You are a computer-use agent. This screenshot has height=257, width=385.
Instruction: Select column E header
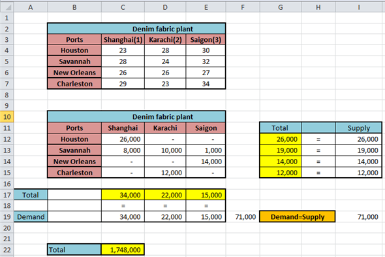click(206, 7)
